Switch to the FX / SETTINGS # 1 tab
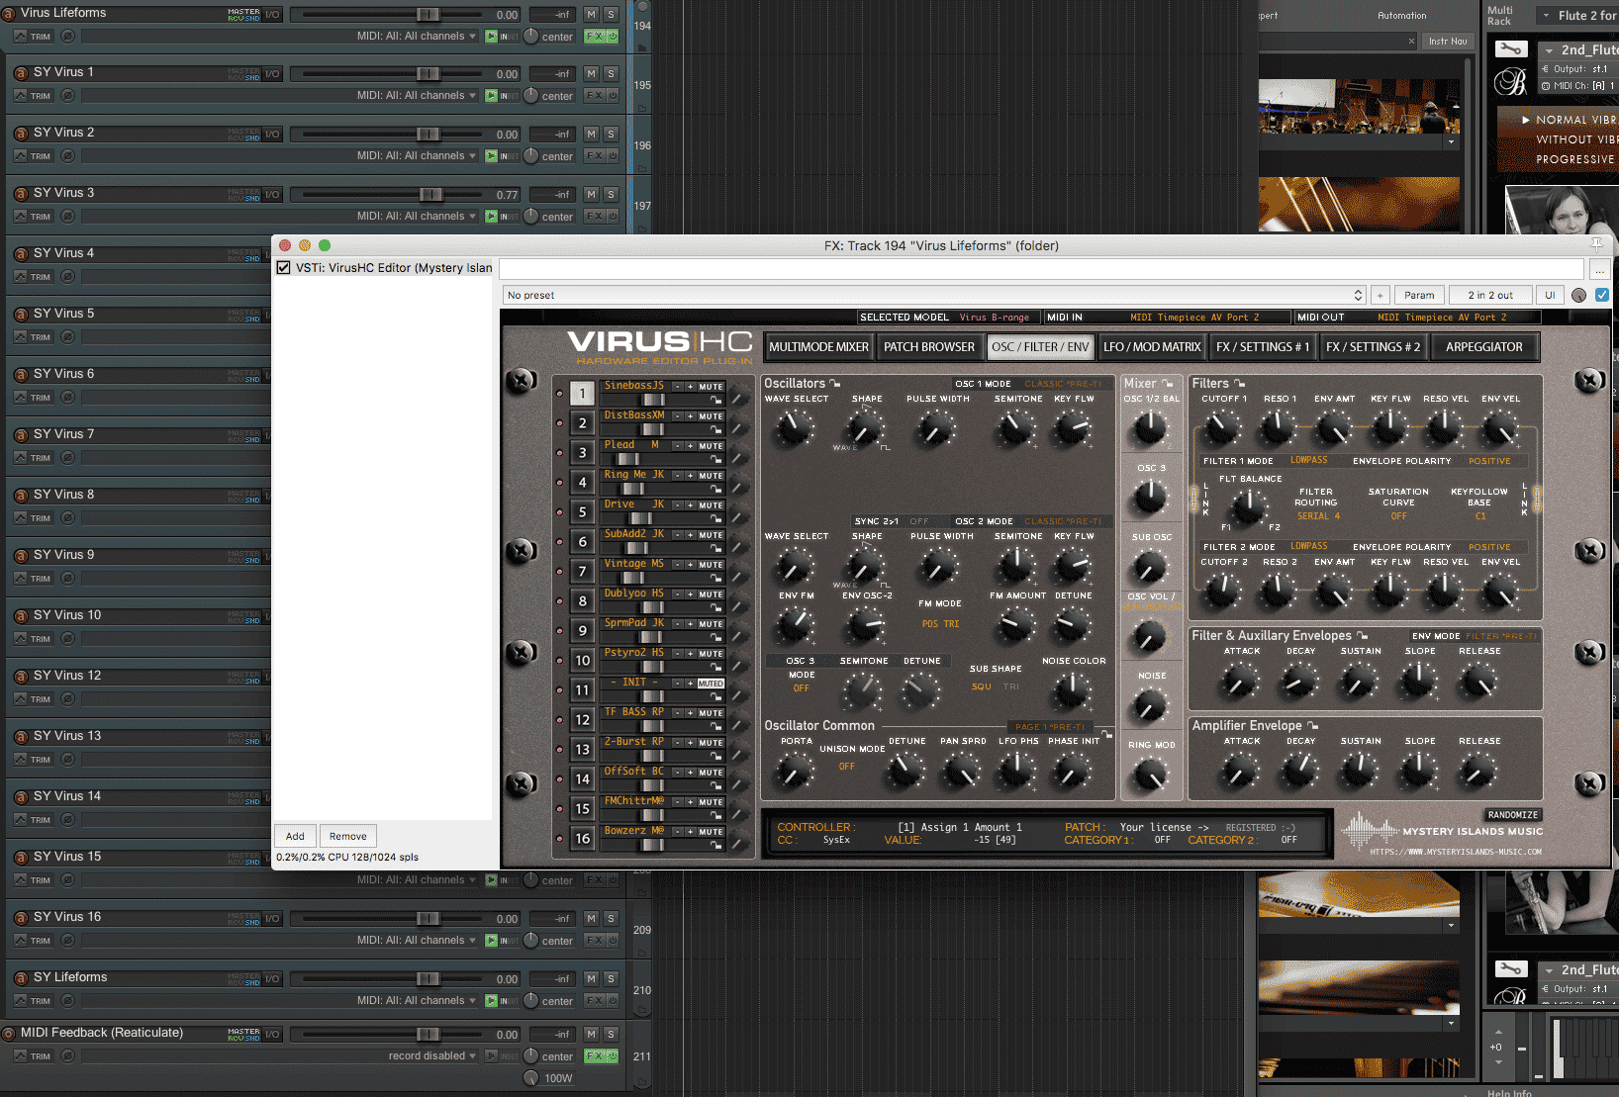The image size is (1619, 1097). click(x=1263, y=347)
